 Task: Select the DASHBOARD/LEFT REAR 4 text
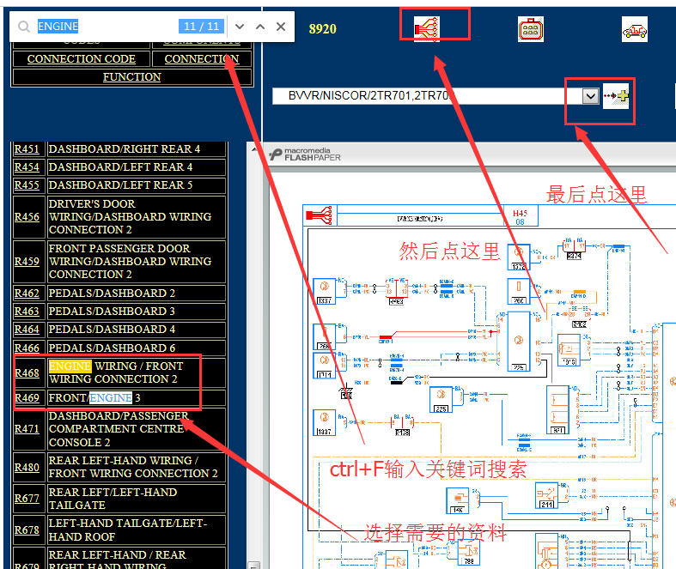pyautogui.click(x=121, y=167)
